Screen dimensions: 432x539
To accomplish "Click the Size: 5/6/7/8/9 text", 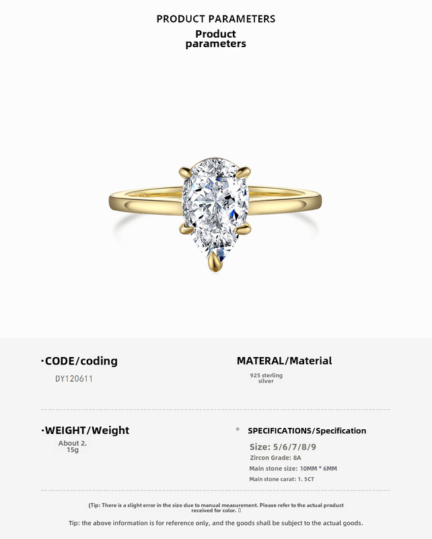I will [x=283, y=447].
